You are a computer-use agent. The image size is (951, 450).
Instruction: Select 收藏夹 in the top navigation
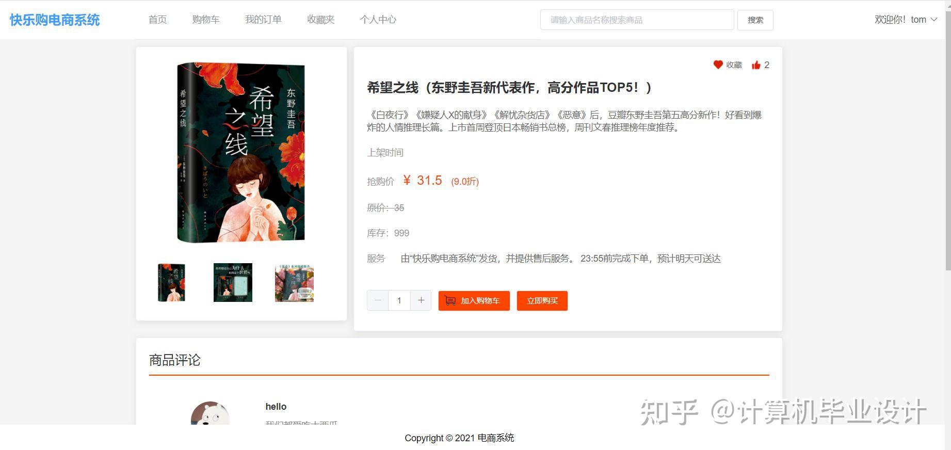[x=321, y=20]
